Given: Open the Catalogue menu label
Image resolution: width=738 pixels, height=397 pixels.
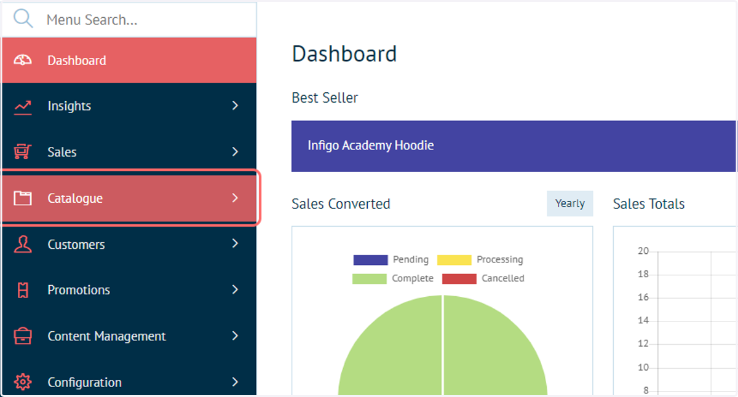Looking at the screenshot, I should (75, 198).
